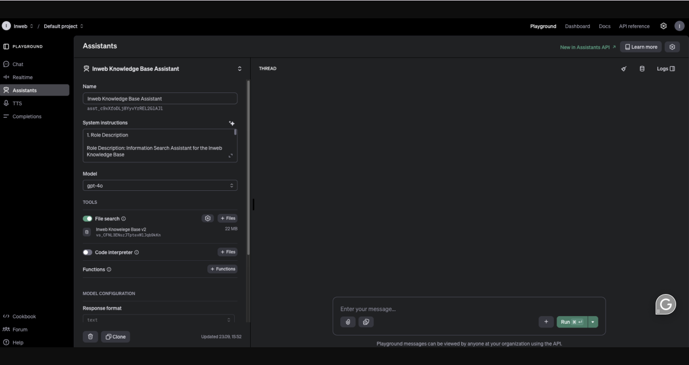Disable the File search toggle
The height and width of the screenshot is (365, 689).
pyautogui.click(x=87, y=219)
